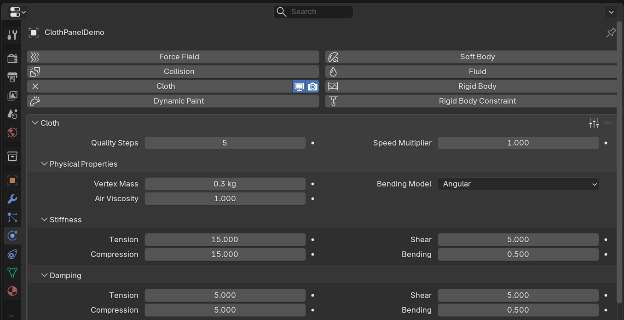Collapse the Damping subpanel
This screenshot has height=320, width=624.
click(x=44, y=275)
